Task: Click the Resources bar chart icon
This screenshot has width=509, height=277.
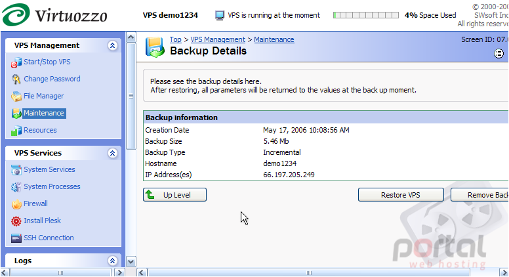Action: (x=16, y=130)
